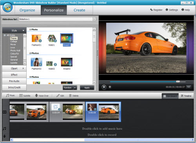196x143 pixels.
Task: Select Theme in the style tree
Action: point(14,38)
